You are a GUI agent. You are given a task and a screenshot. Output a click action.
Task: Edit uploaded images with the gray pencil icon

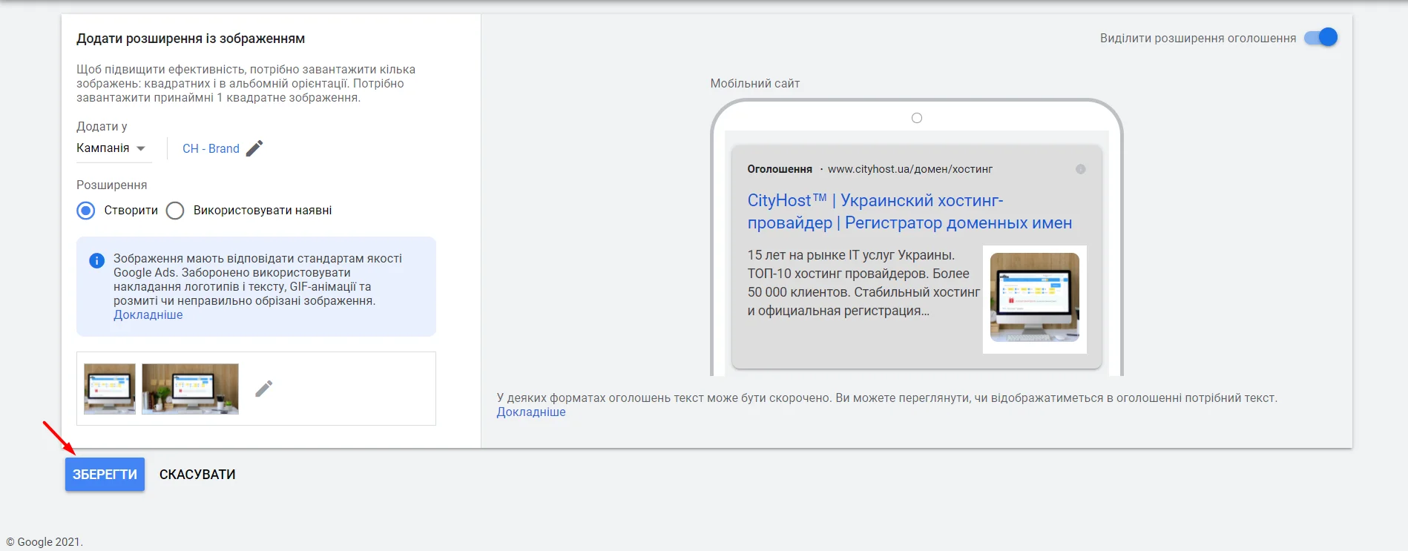point(263,389)
